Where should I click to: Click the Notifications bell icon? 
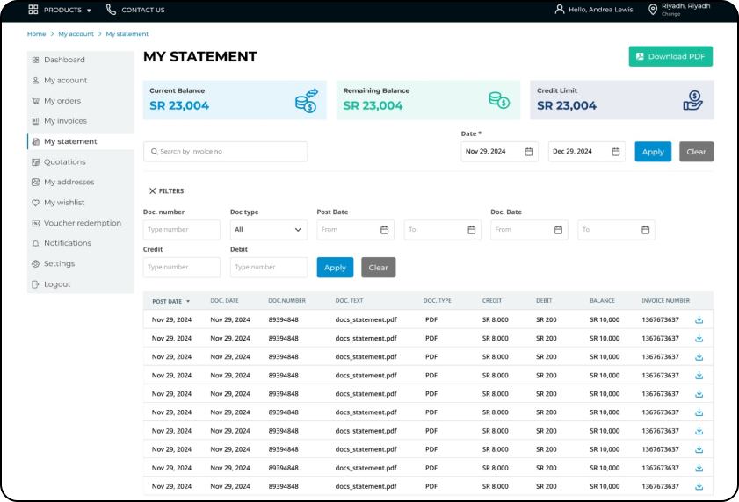35,243
